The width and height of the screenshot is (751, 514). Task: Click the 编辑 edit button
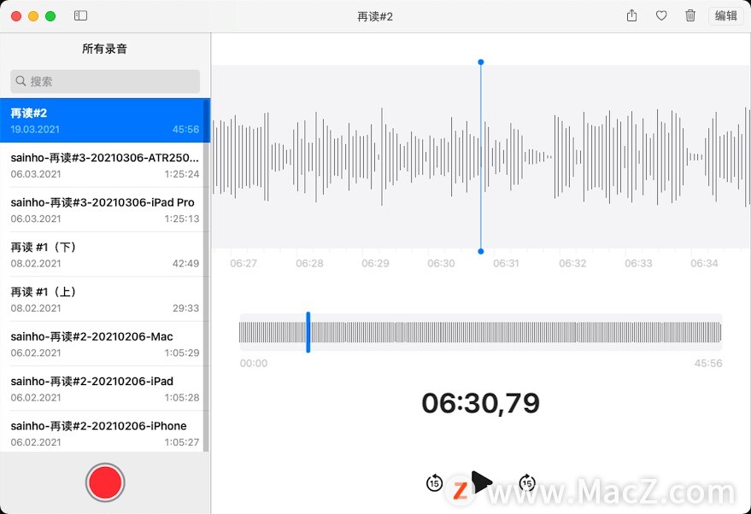point(725,15)
